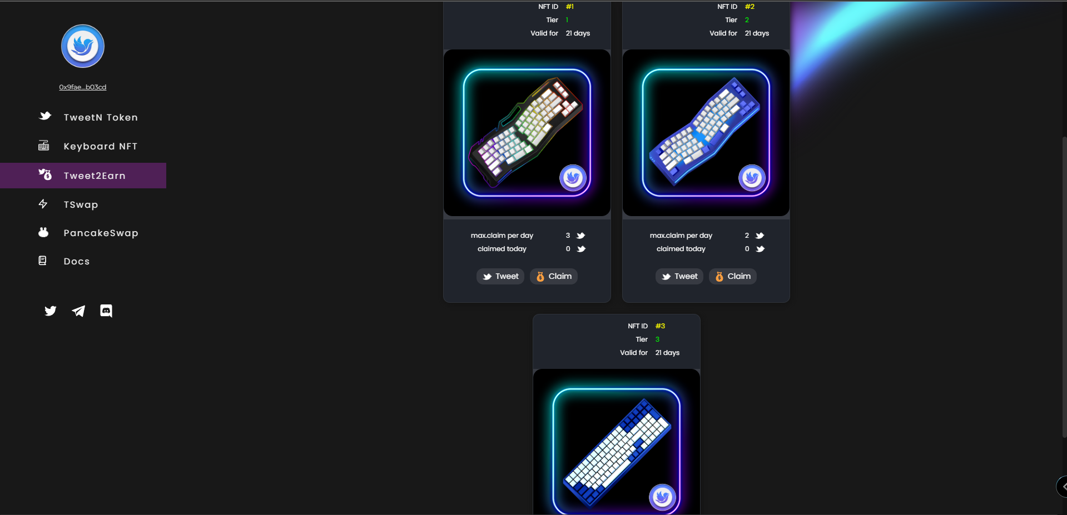Click the keyboard icon beside Keyboard NFT
1067x515 pixels.
tap(43, 146)
